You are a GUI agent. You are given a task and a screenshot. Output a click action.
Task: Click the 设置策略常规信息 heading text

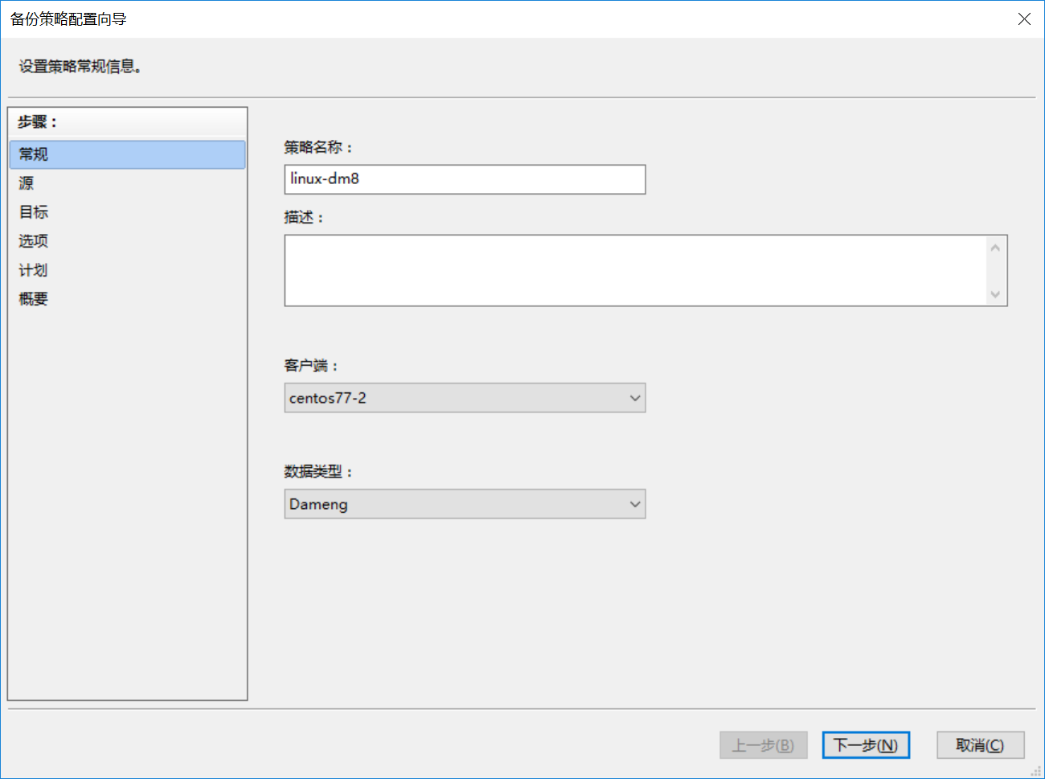click(80, 67)
